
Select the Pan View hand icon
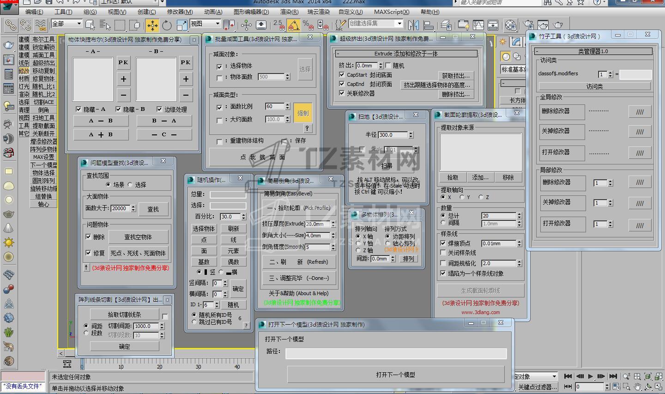(637, 387)
